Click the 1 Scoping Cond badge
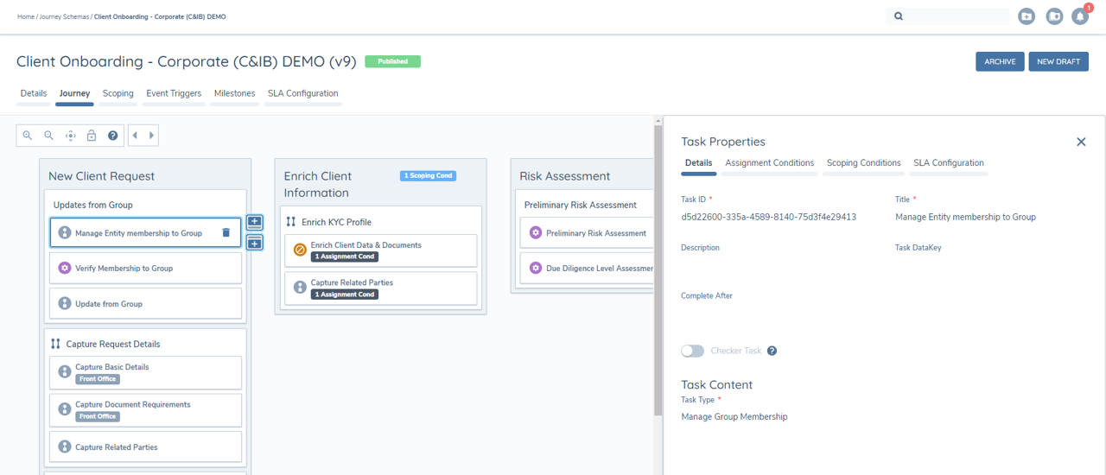The height and width of the screenshot is (475, 1106). click(x=428, y=175)
